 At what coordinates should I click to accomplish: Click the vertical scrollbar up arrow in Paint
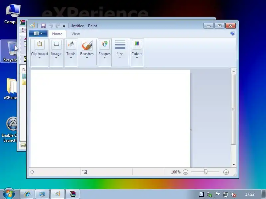pyautogui.click(x=234, y=71)
